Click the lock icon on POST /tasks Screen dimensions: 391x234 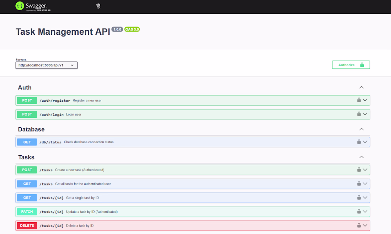[x=359, y=169]
